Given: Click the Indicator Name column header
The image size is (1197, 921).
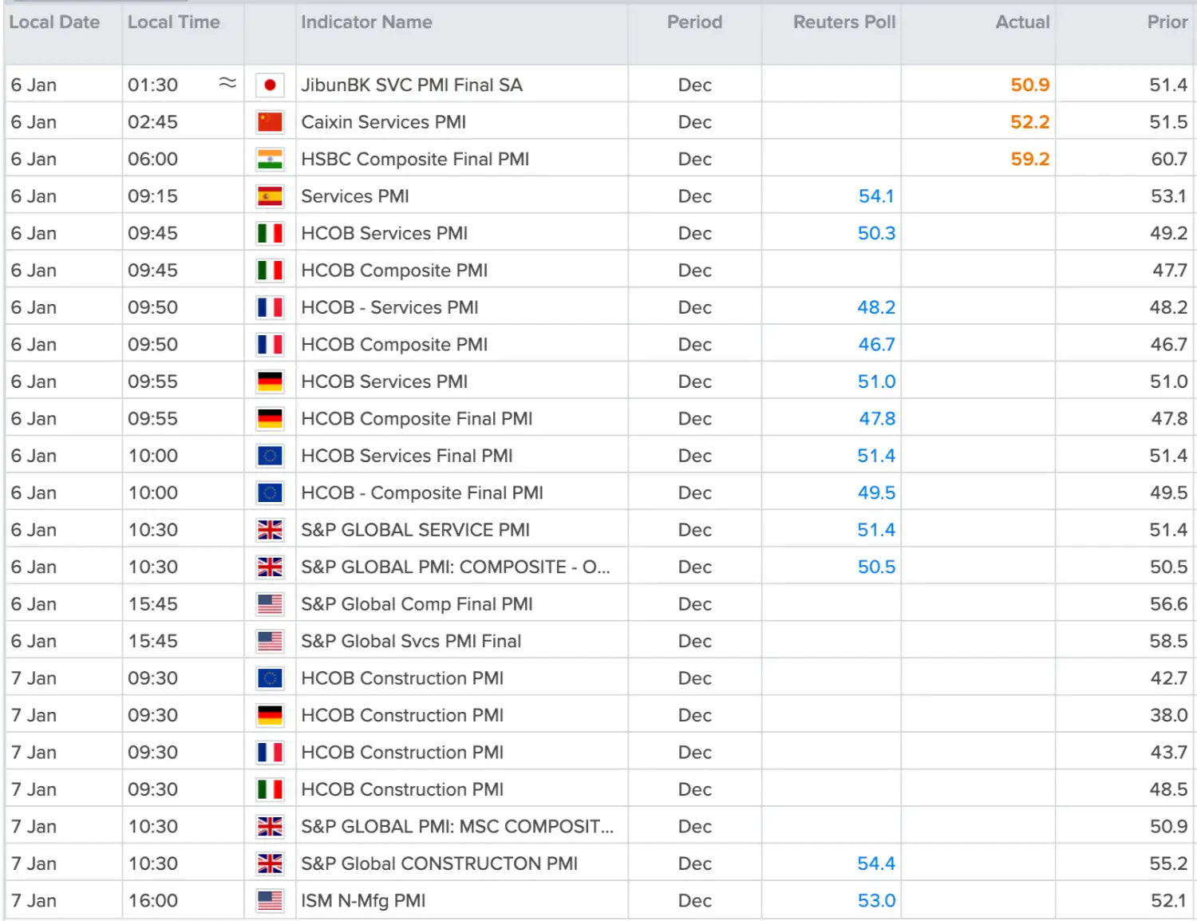Looking at the screenshot, I should click(x=366, y=22).
